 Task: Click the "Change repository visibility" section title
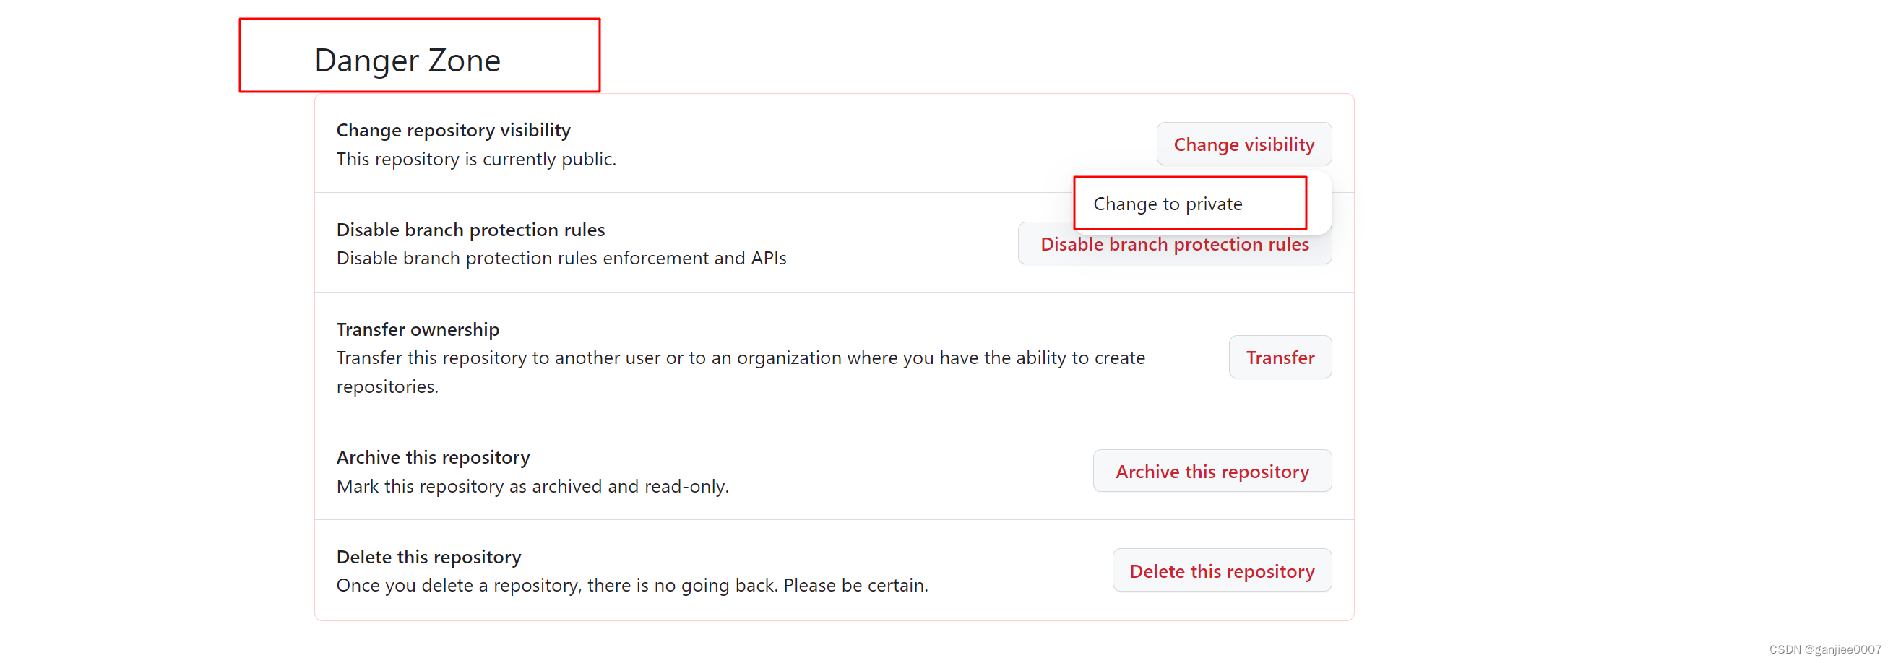click(x=453, y=130)
